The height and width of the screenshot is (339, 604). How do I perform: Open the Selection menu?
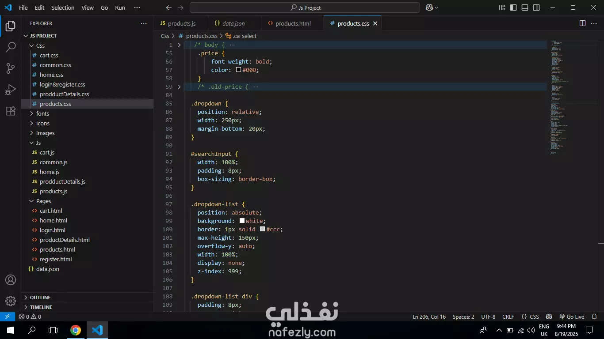[63, 8]
